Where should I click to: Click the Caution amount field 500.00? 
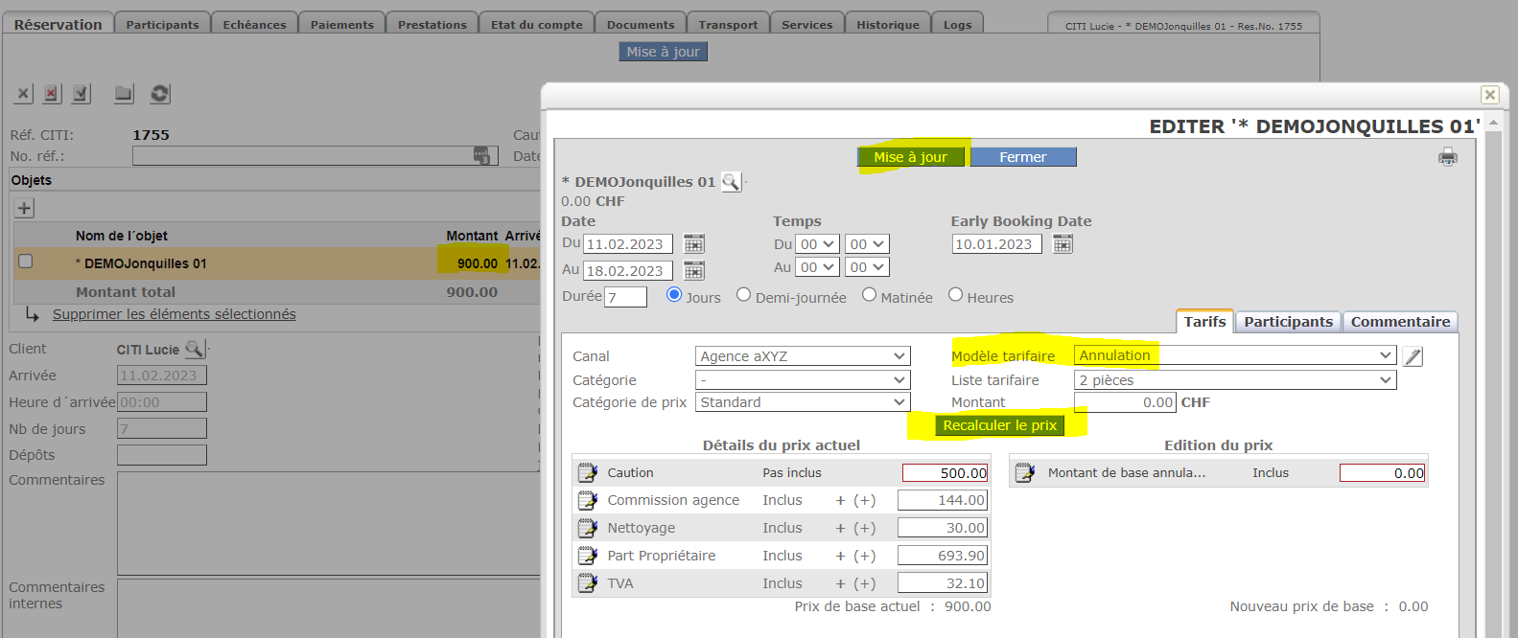(946, 473)
